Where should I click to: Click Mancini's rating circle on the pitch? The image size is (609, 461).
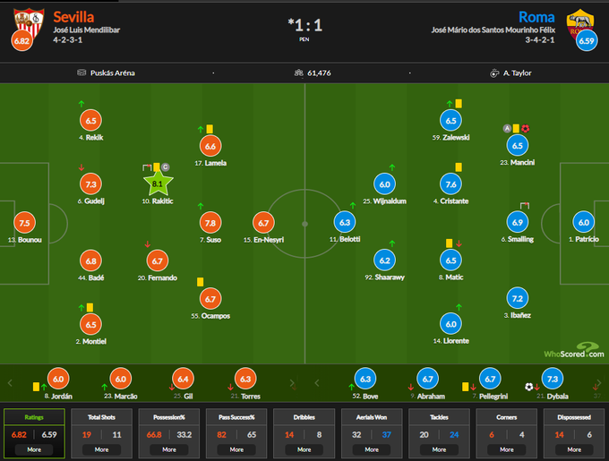[517, 145]
